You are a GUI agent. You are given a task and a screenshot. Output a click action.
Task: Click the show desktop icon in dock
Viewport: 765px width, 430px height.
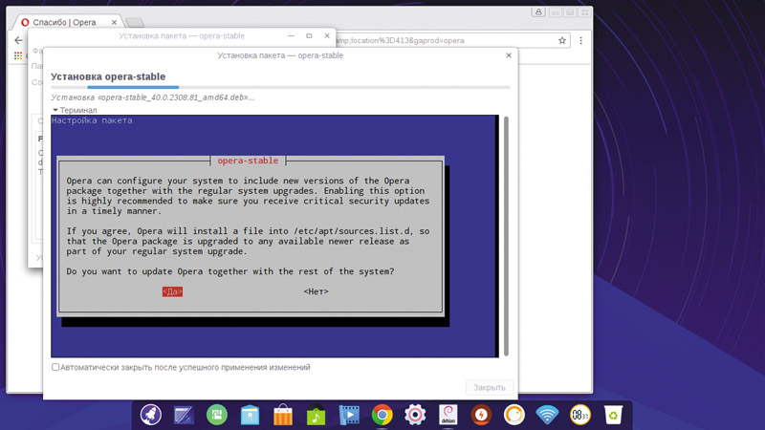(x=184, y=416)
